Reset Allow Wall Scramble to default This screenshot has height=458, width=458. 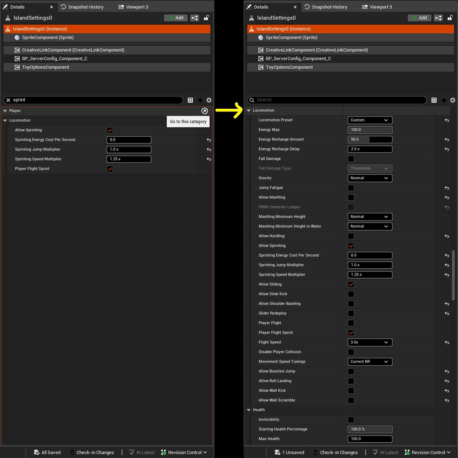tap(447, 400)
